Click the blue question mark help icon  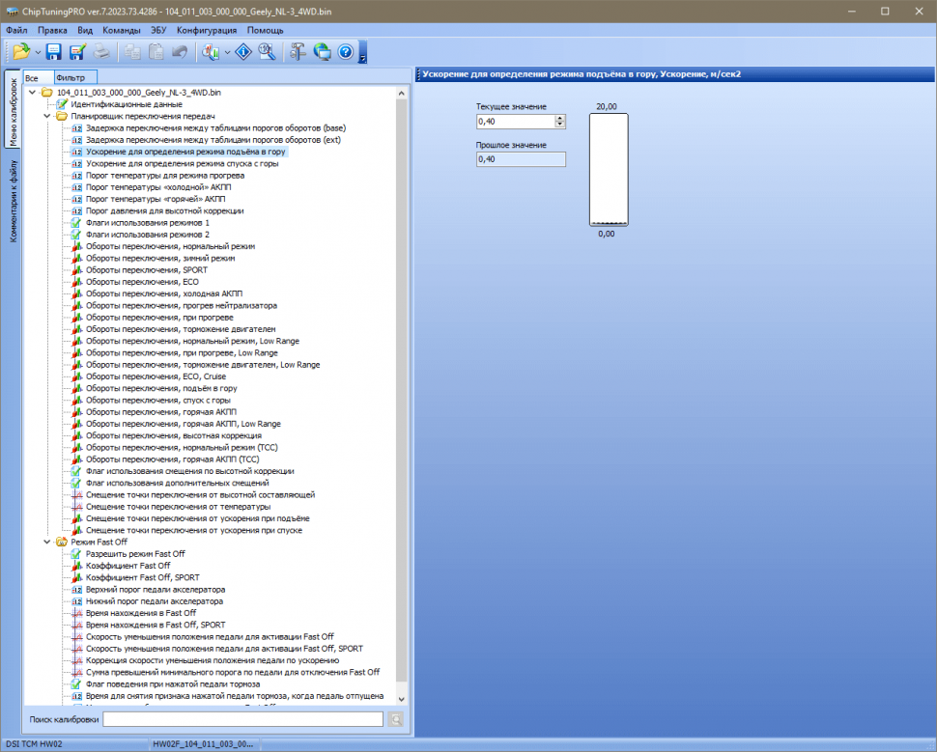[345, 52]
